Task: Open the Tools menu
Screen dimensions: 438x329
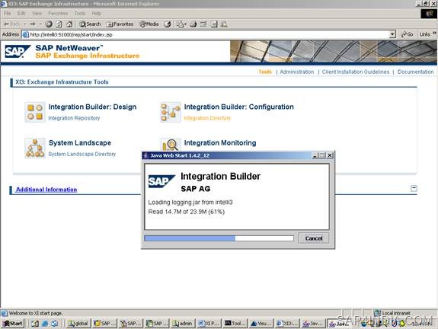Action: 80,14
